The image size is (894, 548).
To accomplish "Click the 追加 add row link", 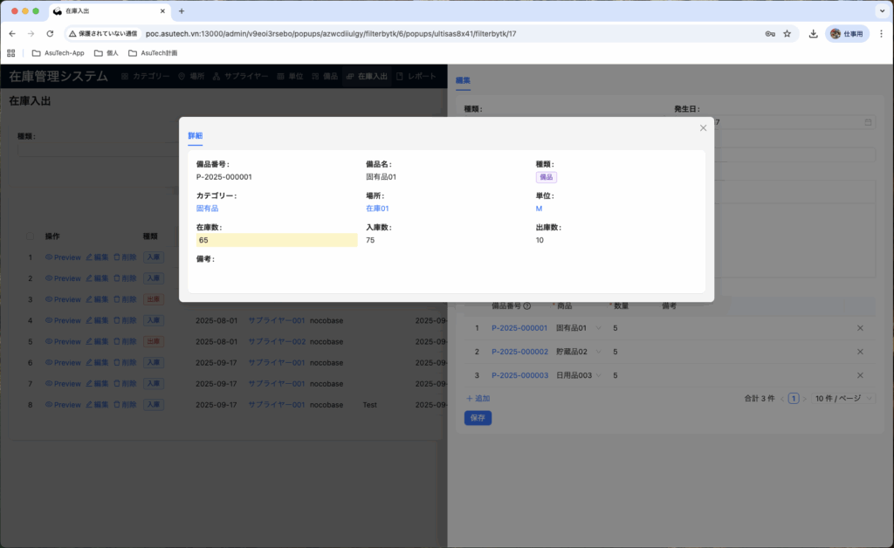I will (x=478, y=398).
